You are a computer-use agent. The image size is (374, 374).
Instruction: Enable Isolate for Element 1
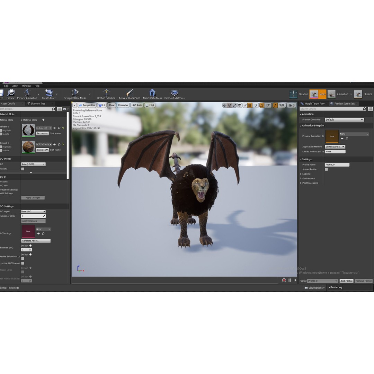pyautogui.click(x=1, y=151)
